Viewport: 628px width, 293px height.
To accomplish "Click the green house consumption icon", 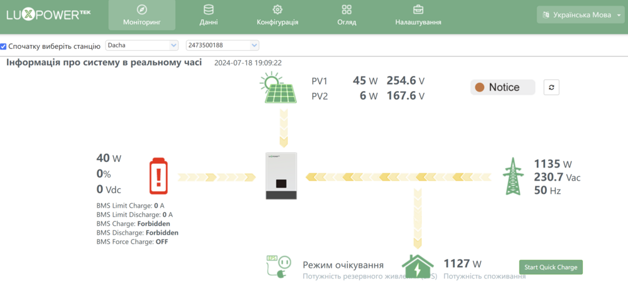I will pyautogui.click(x=418, y=266).
